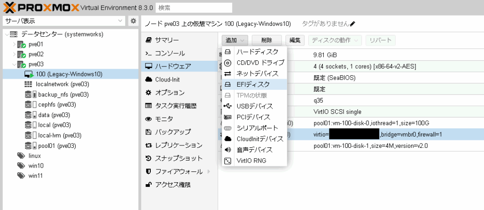Open the Cloud-Init tab
Image resolution: width=484 pixels, height=210 pixels.
(179, 79)
